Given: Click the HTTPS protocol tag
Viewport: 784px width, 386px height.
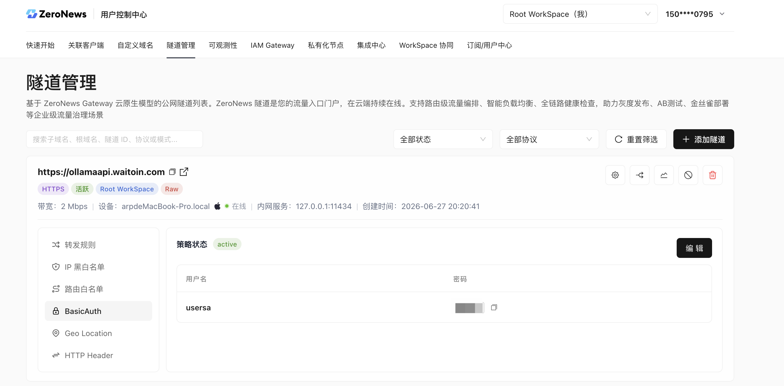Looking at the screenshot, I should tap(53, 189).
